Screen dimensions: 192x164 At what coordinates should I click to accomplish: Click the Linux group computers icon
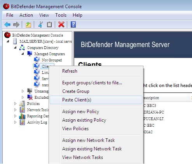(37, 72)
